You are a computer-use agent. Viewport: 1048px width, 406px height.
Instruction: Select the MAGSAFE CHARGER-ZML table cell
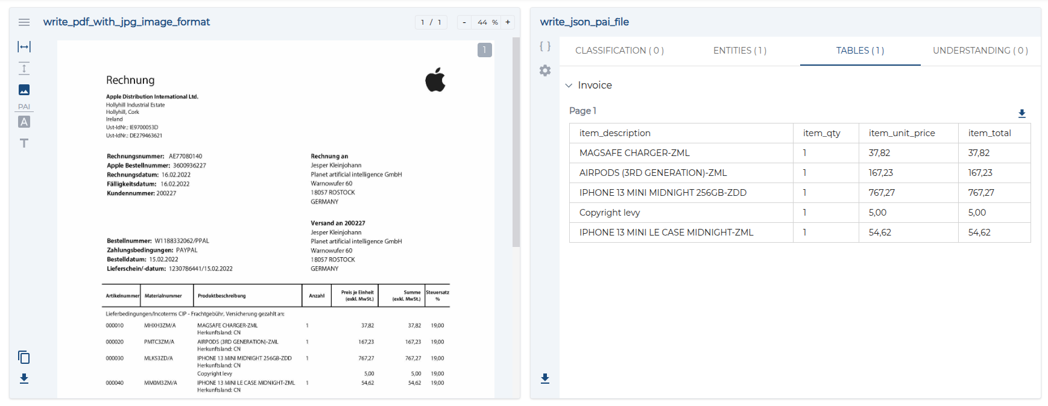click(x=681, y=153)
